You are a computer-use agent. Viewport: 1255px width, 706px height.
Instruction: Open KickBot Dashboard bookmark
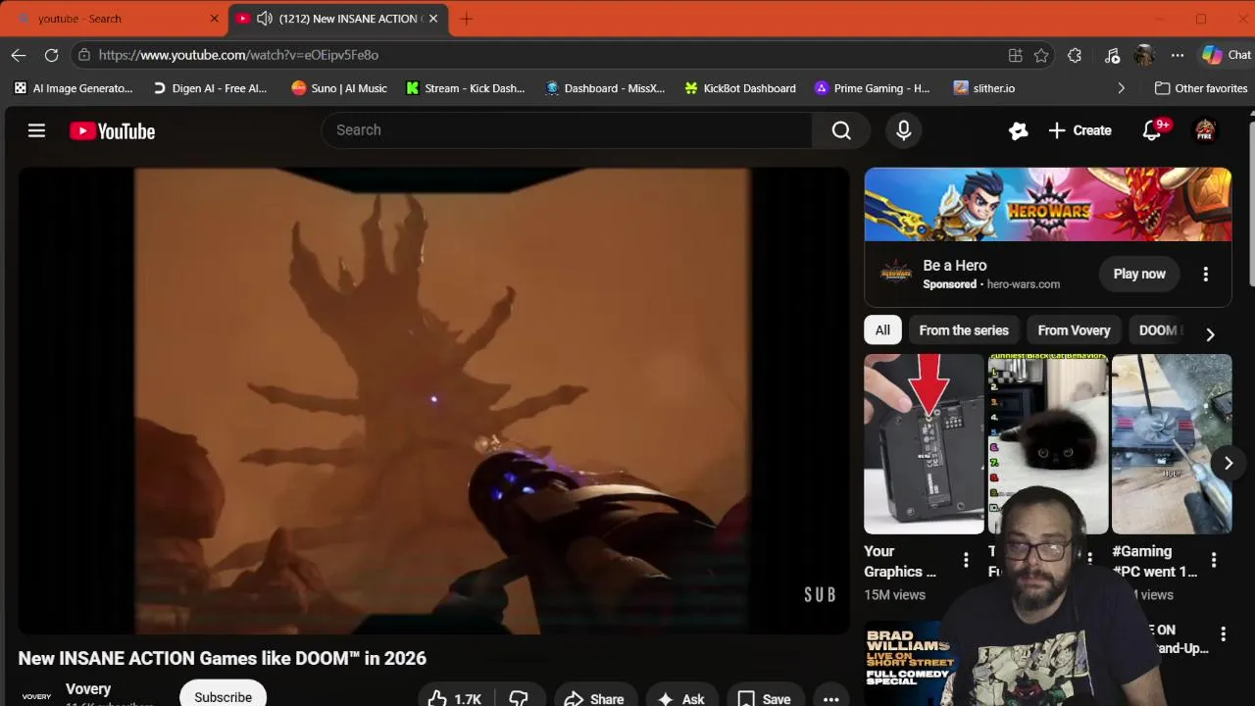pos(740,88)
